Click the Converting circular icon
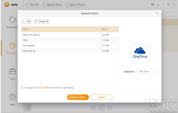178x113 pixels. coord(12,20)
